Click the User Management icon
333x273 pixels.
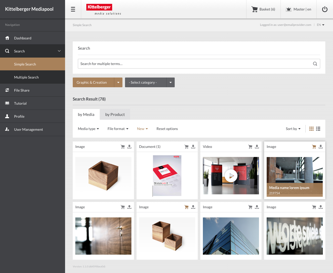pyautogui.click(x=7, y=129)
